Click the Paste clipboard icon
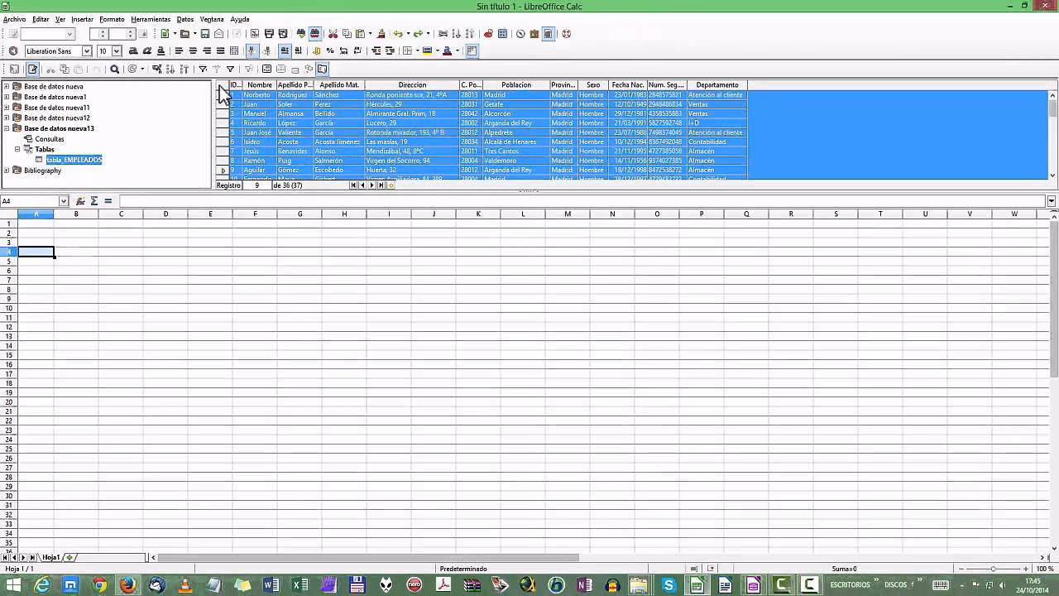Image resolution: width=1059 pixels, height=596 pixels. 360,34
